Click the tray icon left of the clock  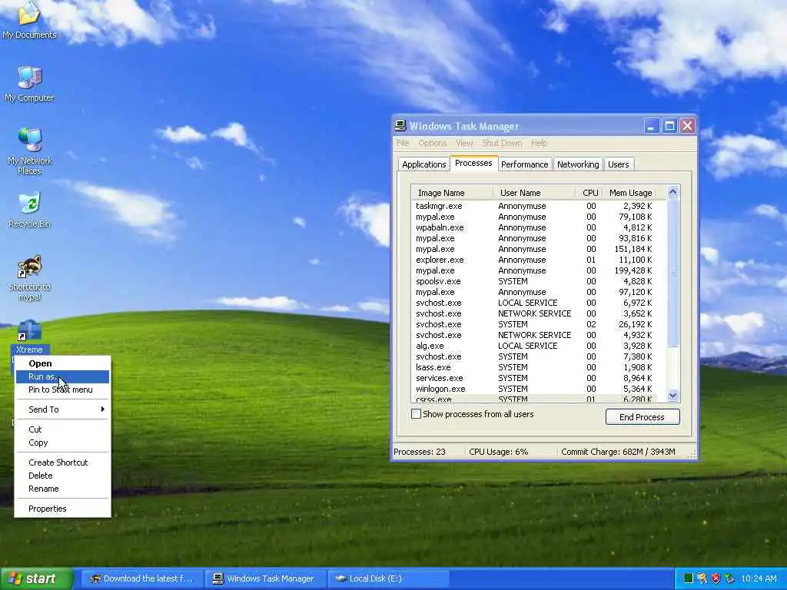(x=730, y=578)
